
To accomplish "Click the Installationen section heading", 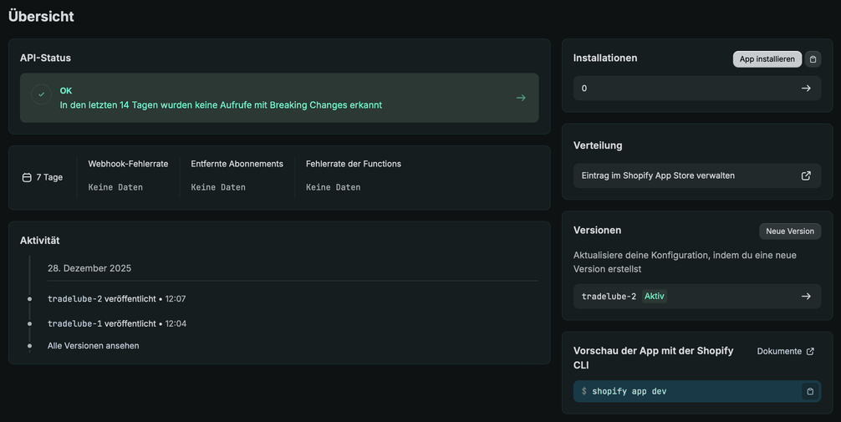I will click(605, 58).
